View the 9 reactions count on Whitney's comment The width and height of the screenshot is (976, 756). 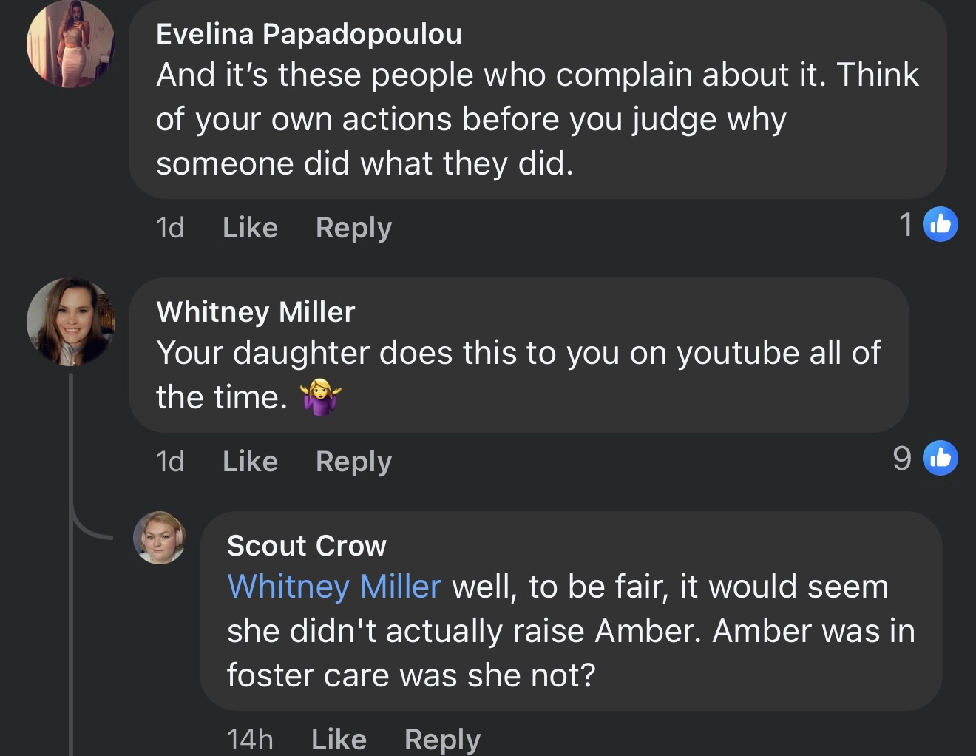click(x=902, y=459)
